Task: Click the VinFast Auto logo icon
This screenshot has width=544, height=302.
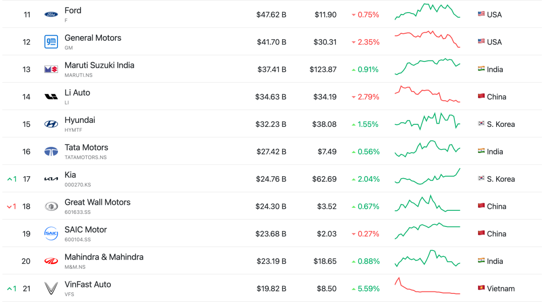Action: pos(51,288)
